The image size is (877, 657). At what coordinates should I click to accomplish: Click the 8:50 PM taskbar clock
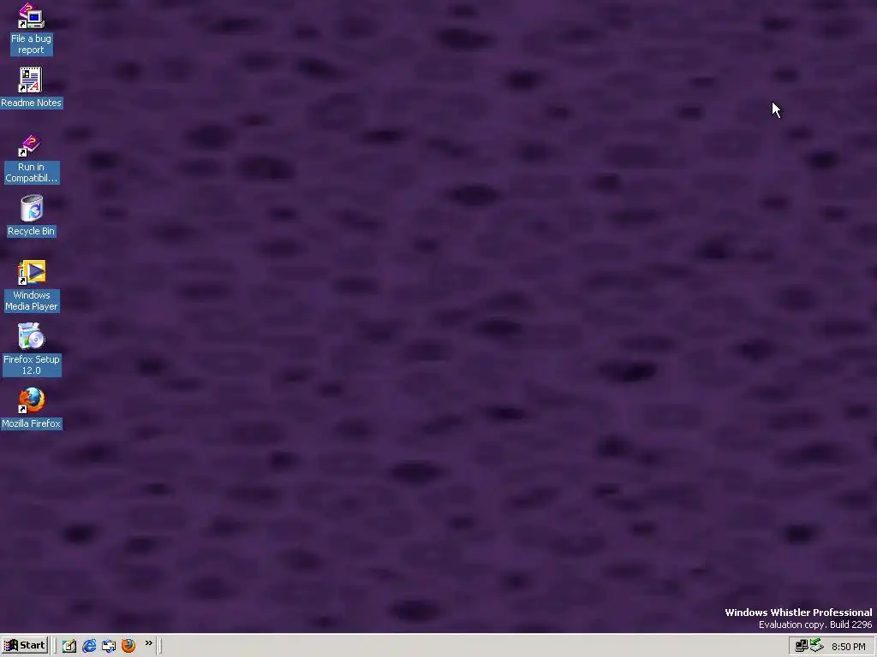[848, 647]
